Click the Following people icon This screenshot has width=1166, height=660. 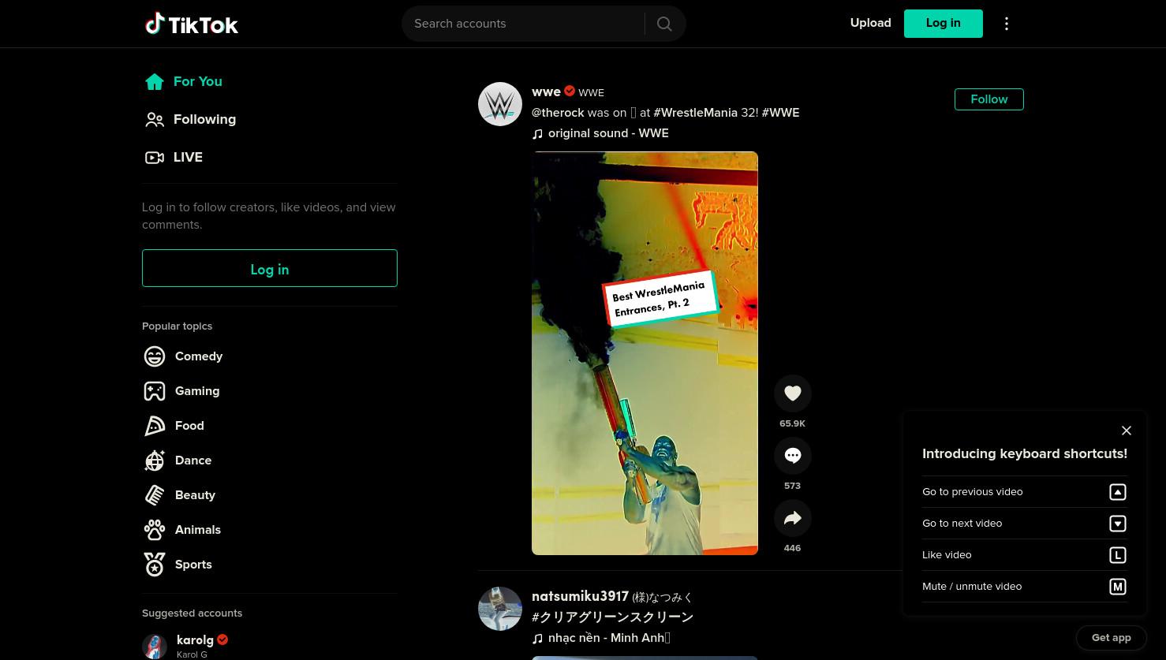click(155, 120)
